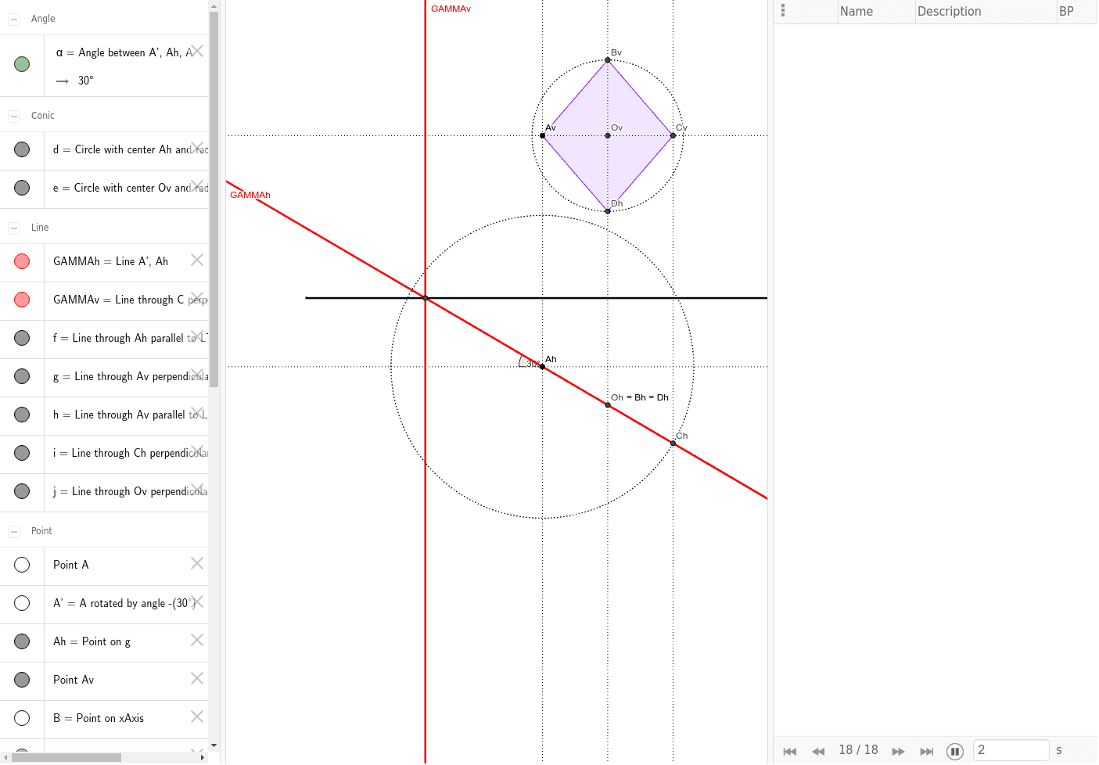Delete the GAMMAh line entry

coord(197,260)
